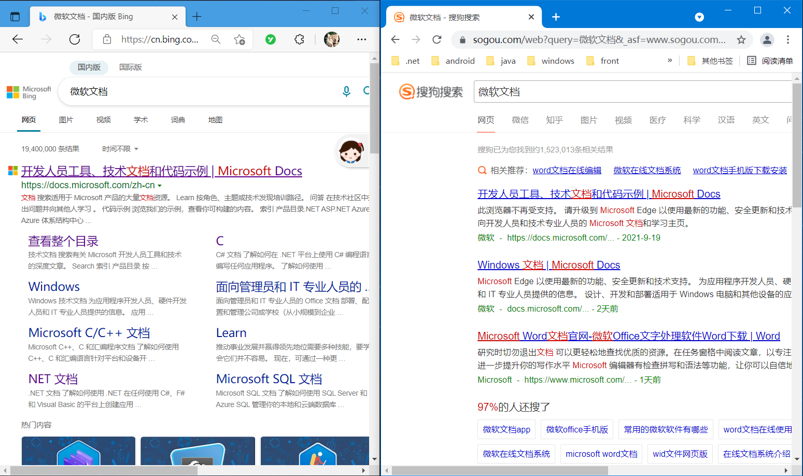803x476 pixels.
Task: Open Bing 学术 tab
Action: 140,120
